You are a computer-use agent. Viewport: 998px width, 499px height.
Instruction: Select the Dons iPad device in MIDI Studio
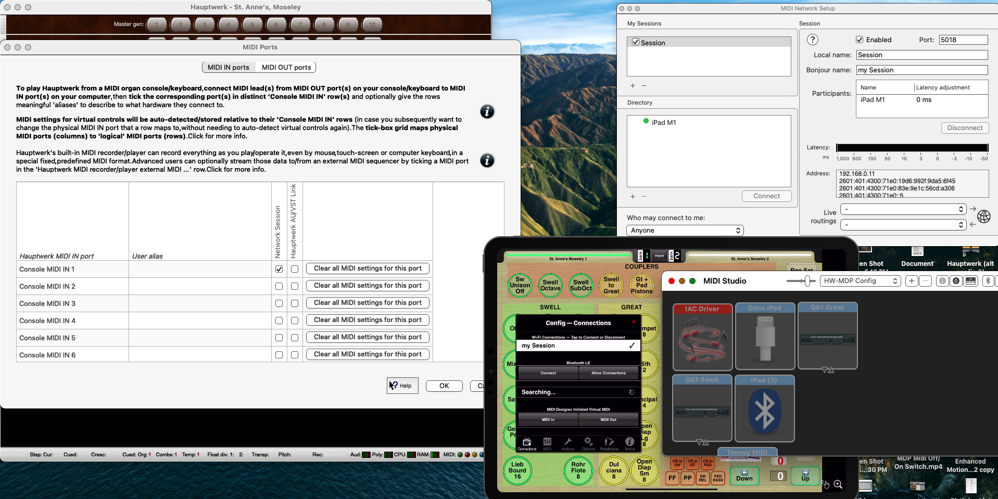[x=764, y=336]
